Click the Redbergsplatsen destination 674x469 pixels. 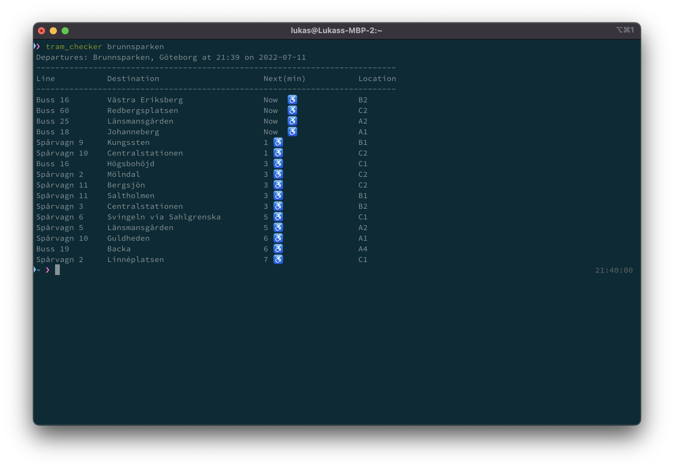click(143, 111)
